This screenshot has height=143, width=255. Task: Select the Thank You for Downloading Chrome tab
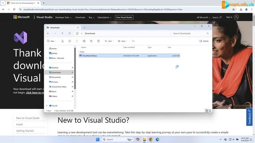tap(22, 3)
